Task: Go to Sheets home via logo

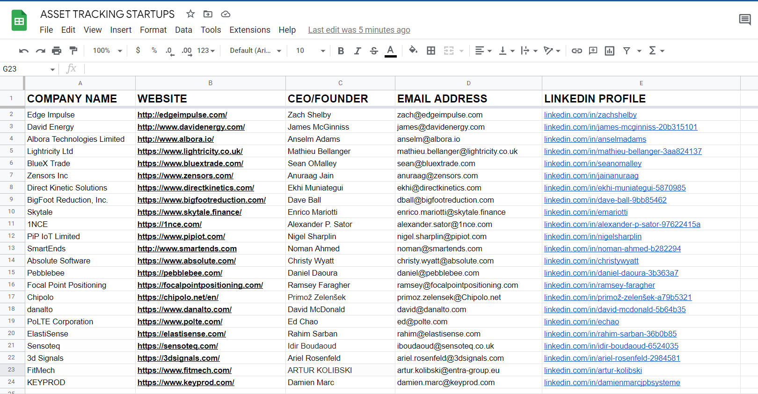Action: pos(19,20)
